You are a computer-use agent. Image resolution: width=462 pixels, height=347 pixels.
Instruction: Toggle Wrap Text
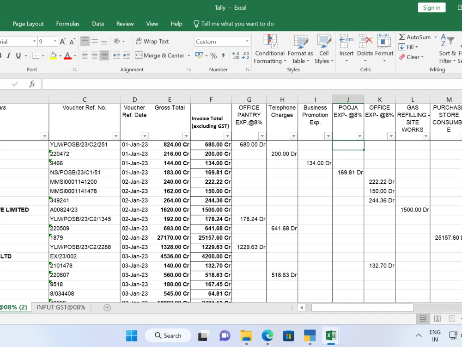(152, 42)
